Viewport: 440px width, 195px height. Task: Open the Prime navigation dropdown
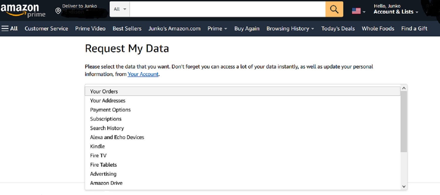pos(217,28)
